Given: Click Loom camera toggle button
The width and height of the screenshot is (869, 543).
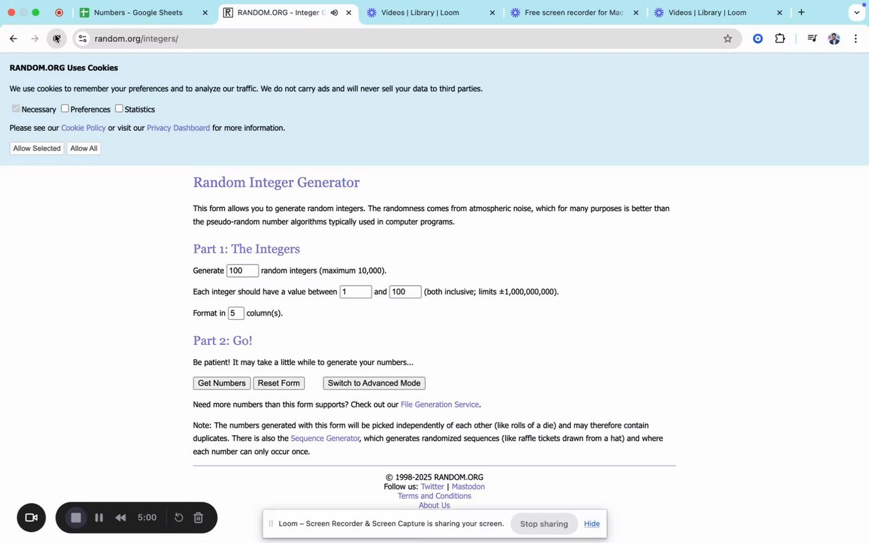Looking at the screenshot, I should (31, 518).
